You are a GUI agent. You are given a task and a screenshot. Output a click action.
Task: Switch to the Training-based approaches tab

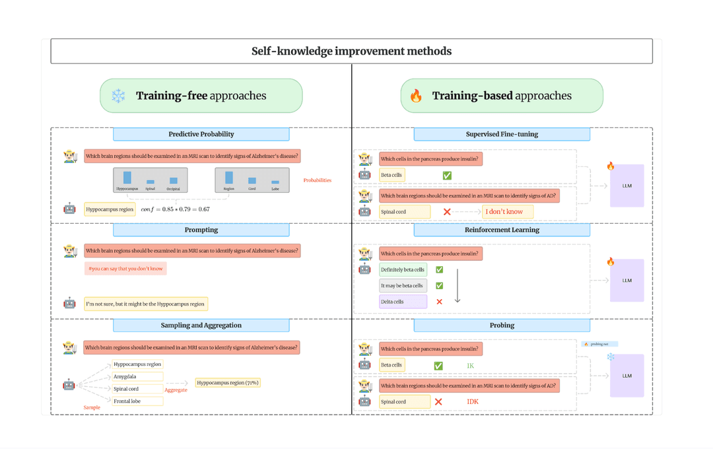pyautogui.click(x=502, y=95)
